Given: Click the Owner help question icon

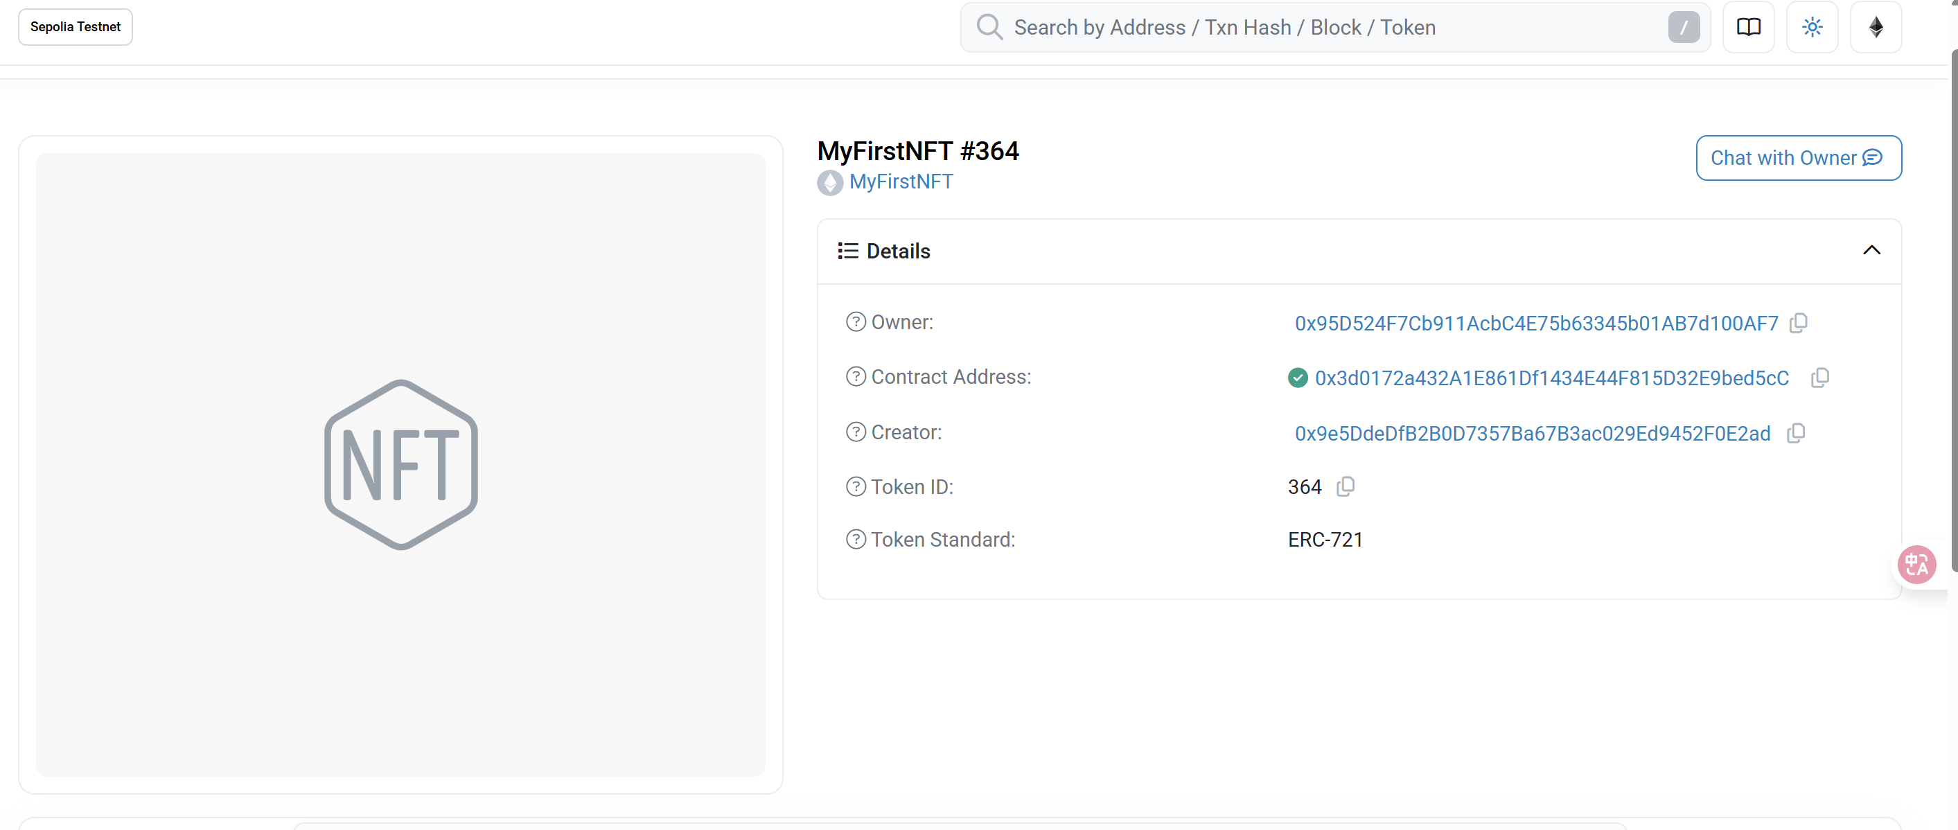Looking at the screenshot, I should click(856, 322).
